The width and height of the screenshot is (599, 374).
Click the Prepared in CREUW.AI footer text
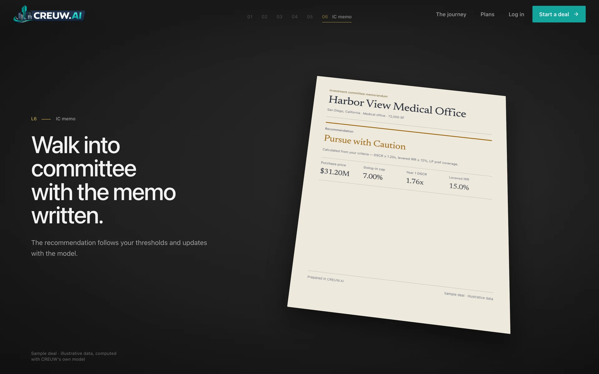pos(325,279)
